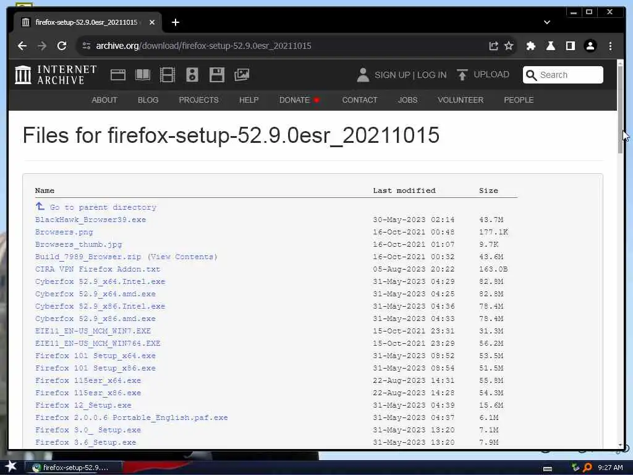Click the firefox-setup taskbar window button
This screenshot has height=475, width=633.
74,468
